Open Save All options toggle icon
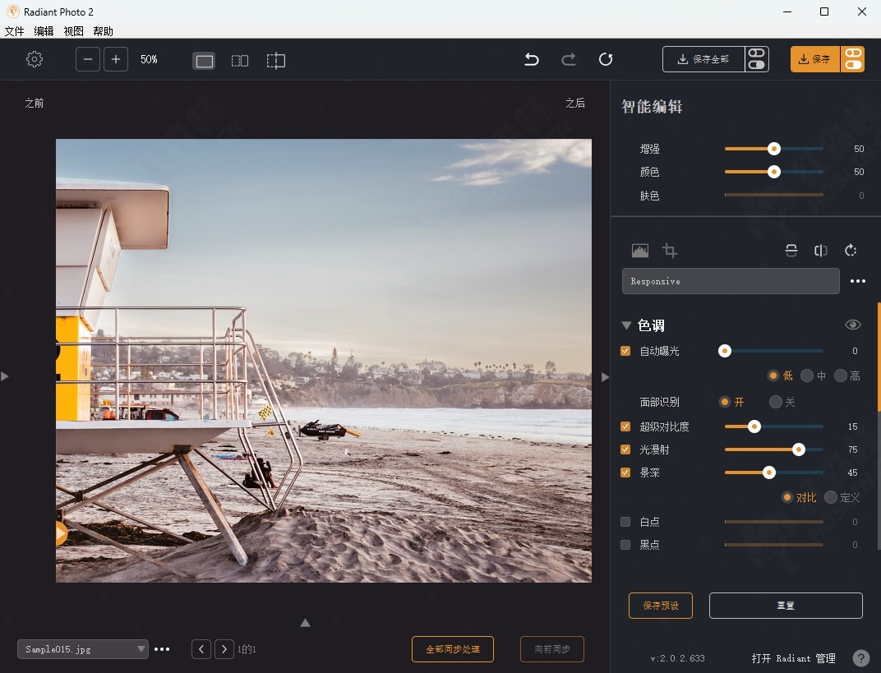 coord(757,59)
